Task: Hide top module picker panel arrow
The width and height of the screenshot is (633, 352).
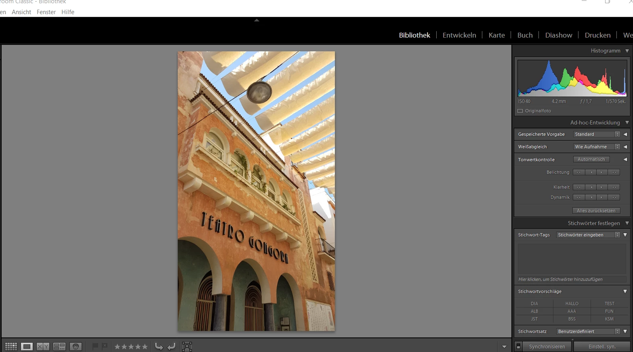Action: [x=257, y=20]
